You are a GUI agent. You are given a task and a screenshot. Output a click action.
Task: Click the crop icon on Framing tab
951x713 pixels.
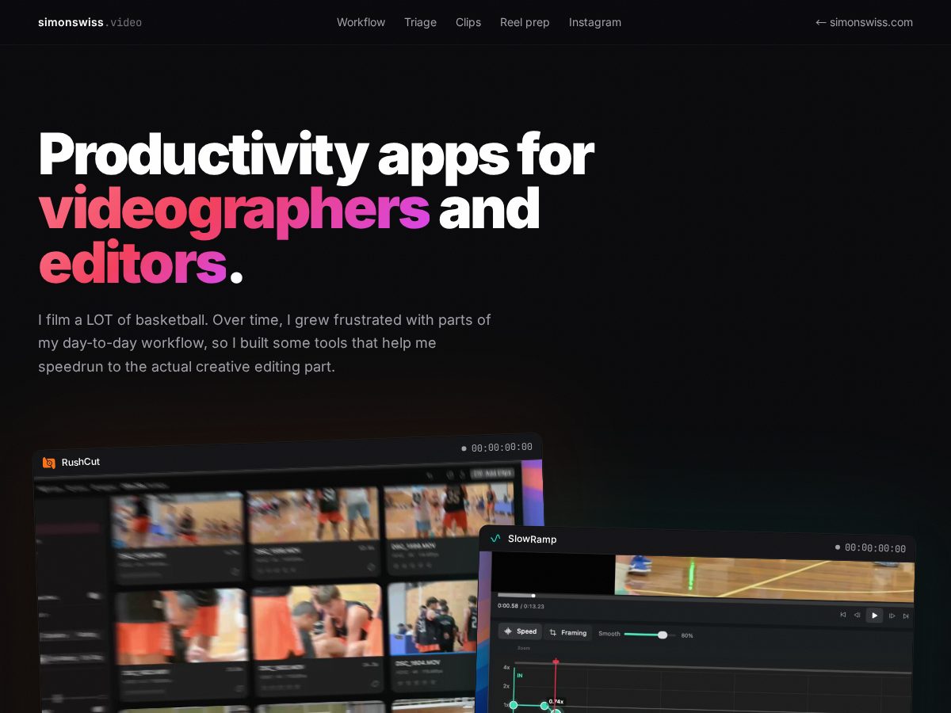[x=553, y=632]
